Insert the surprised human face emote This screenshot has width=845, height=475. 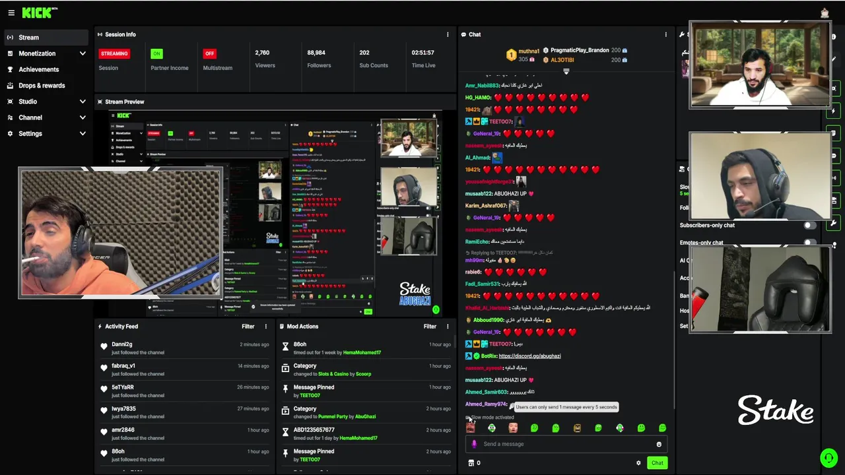[513, 427]
